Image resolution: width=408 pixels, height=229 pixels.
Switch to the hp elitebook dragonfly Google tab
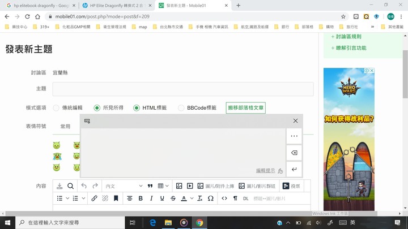click(x=41, y=6)
